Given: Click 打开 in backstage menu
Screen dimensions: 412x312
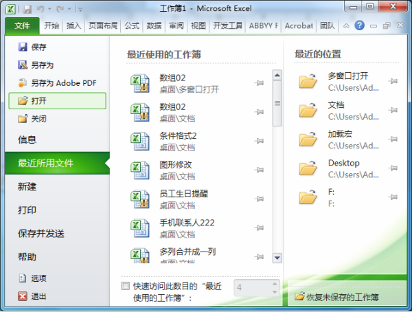Looking at the screenshot, I should [x=57, y=101].
